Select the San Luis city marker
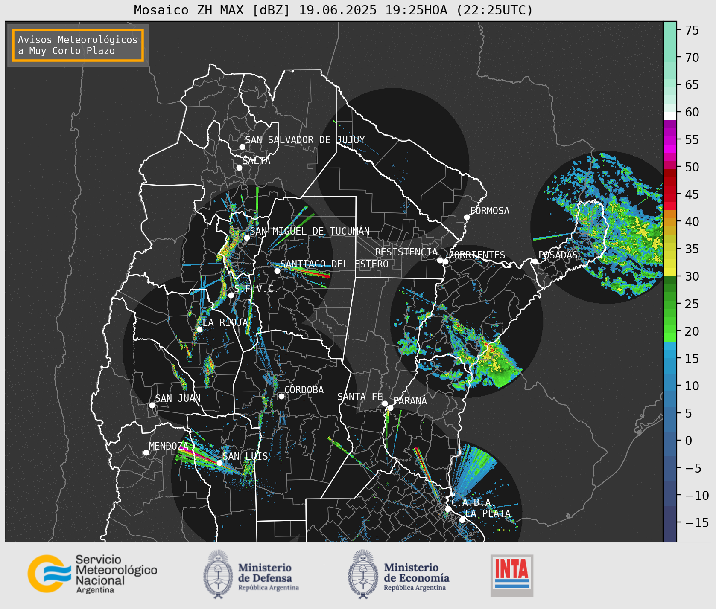Screen dimensions: 716x609 point(219,463)
